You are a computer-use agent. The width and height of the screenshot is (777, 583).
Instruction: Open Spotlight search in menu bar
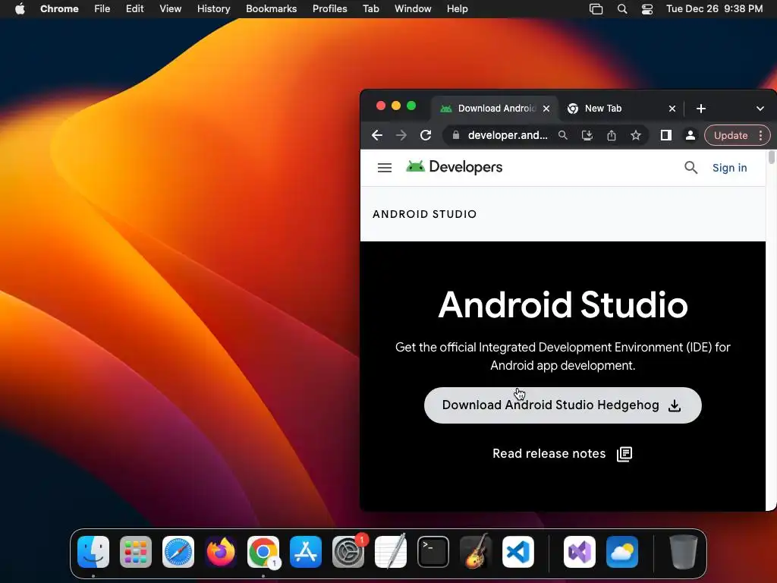coord(622,9)
